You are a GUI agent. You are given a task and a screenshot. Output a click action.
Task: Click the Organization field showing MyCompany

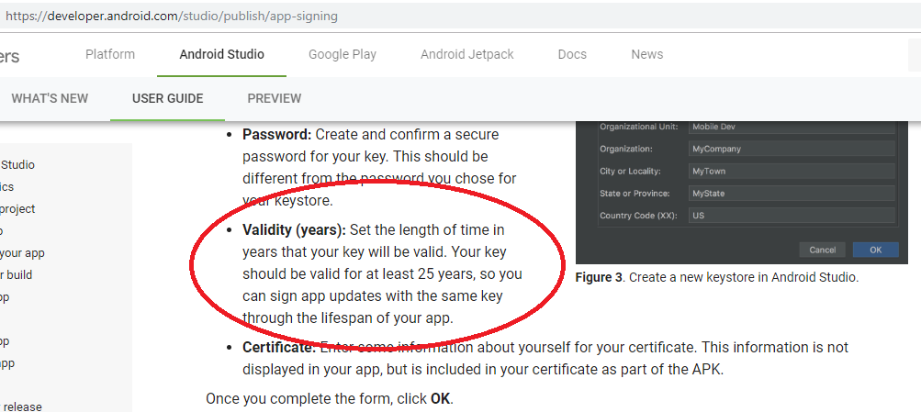coord(792,149)
